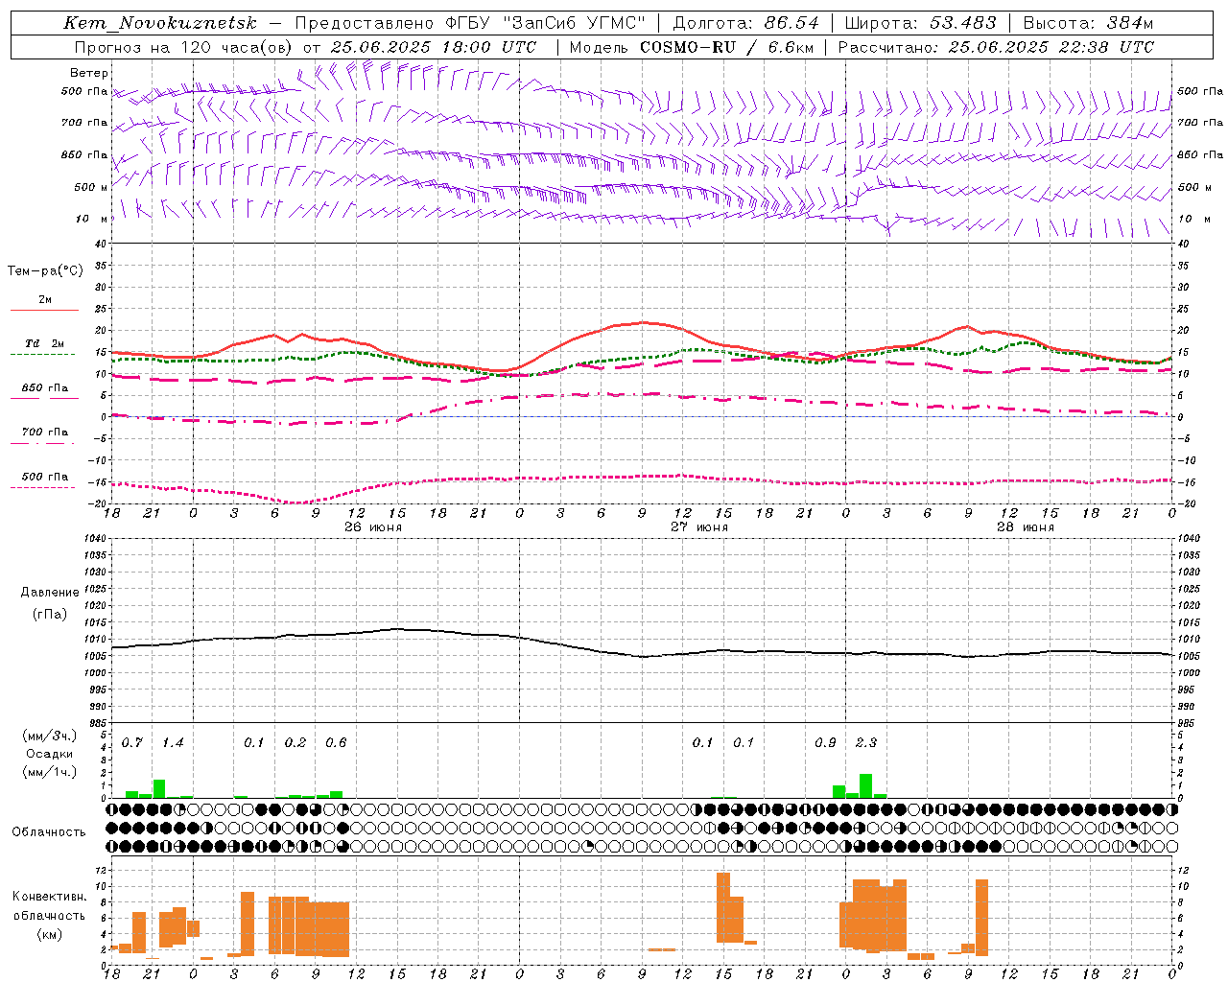
Task: Click the 1.4 precipitation total value
Action: [x=173, y=742]
